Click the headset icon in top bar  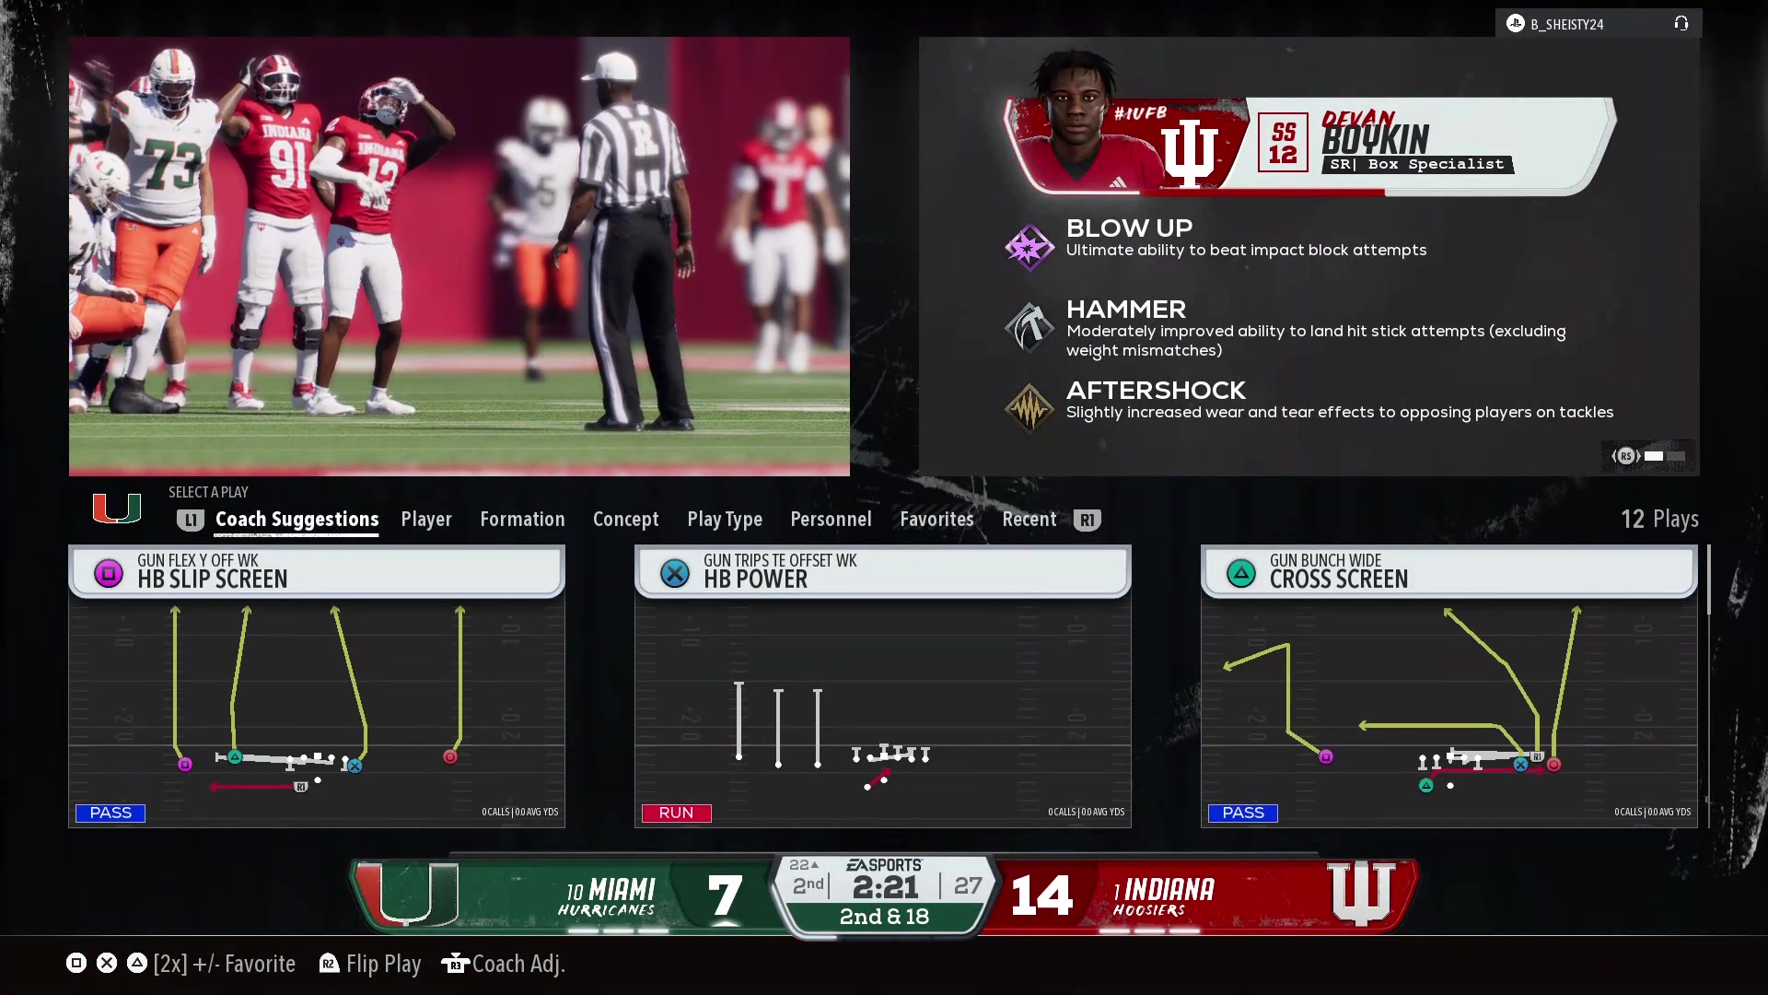click(1681, 24)
